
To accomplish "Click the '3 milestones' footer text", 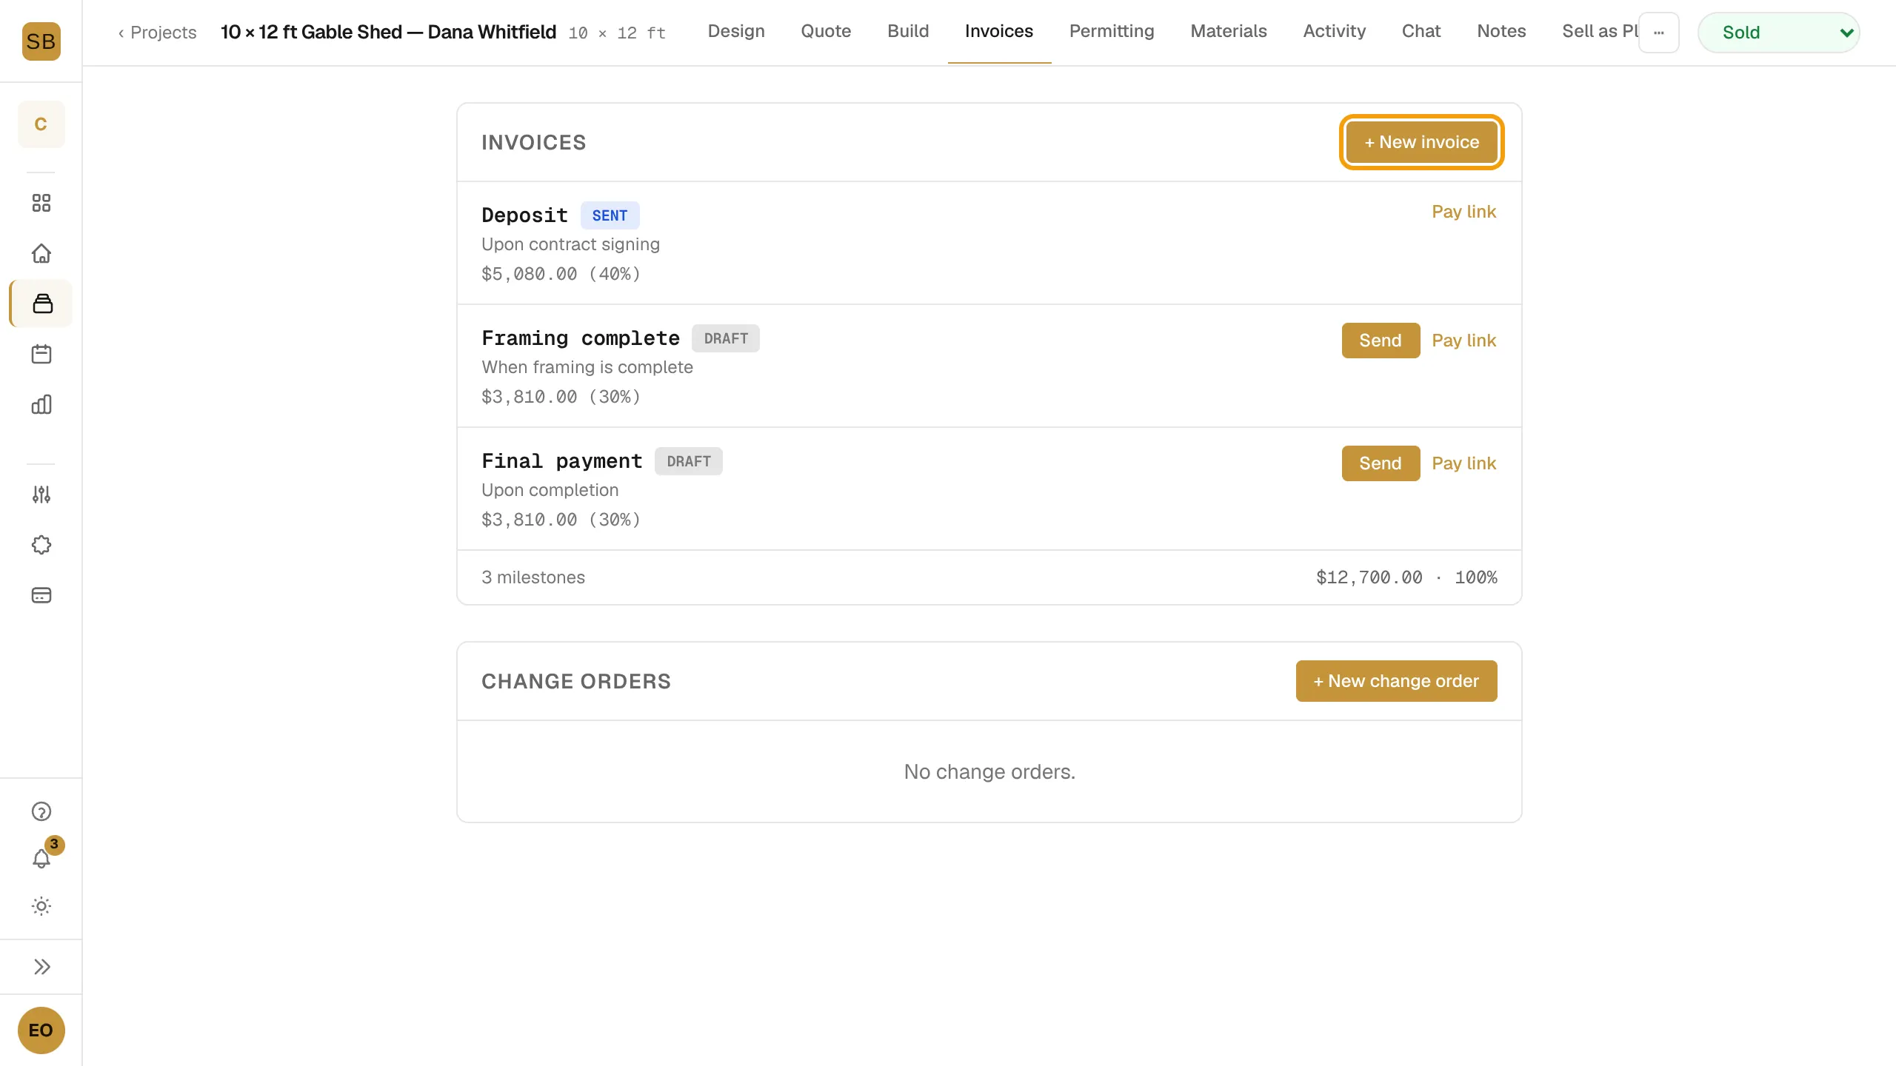I will [x=533, y=577].
